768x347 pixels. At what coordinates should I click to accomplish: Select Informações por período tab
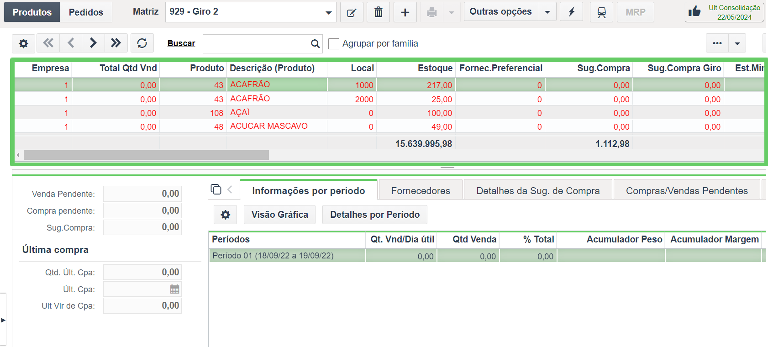click(309, 190)
